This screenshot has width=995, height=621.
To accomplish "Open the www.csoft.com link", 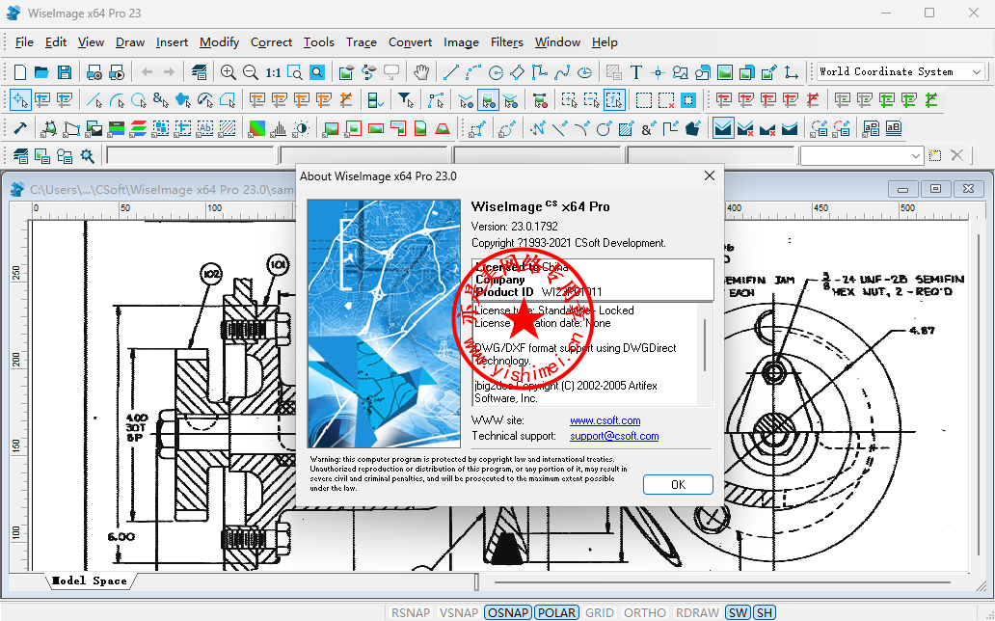I will (605, 420).
